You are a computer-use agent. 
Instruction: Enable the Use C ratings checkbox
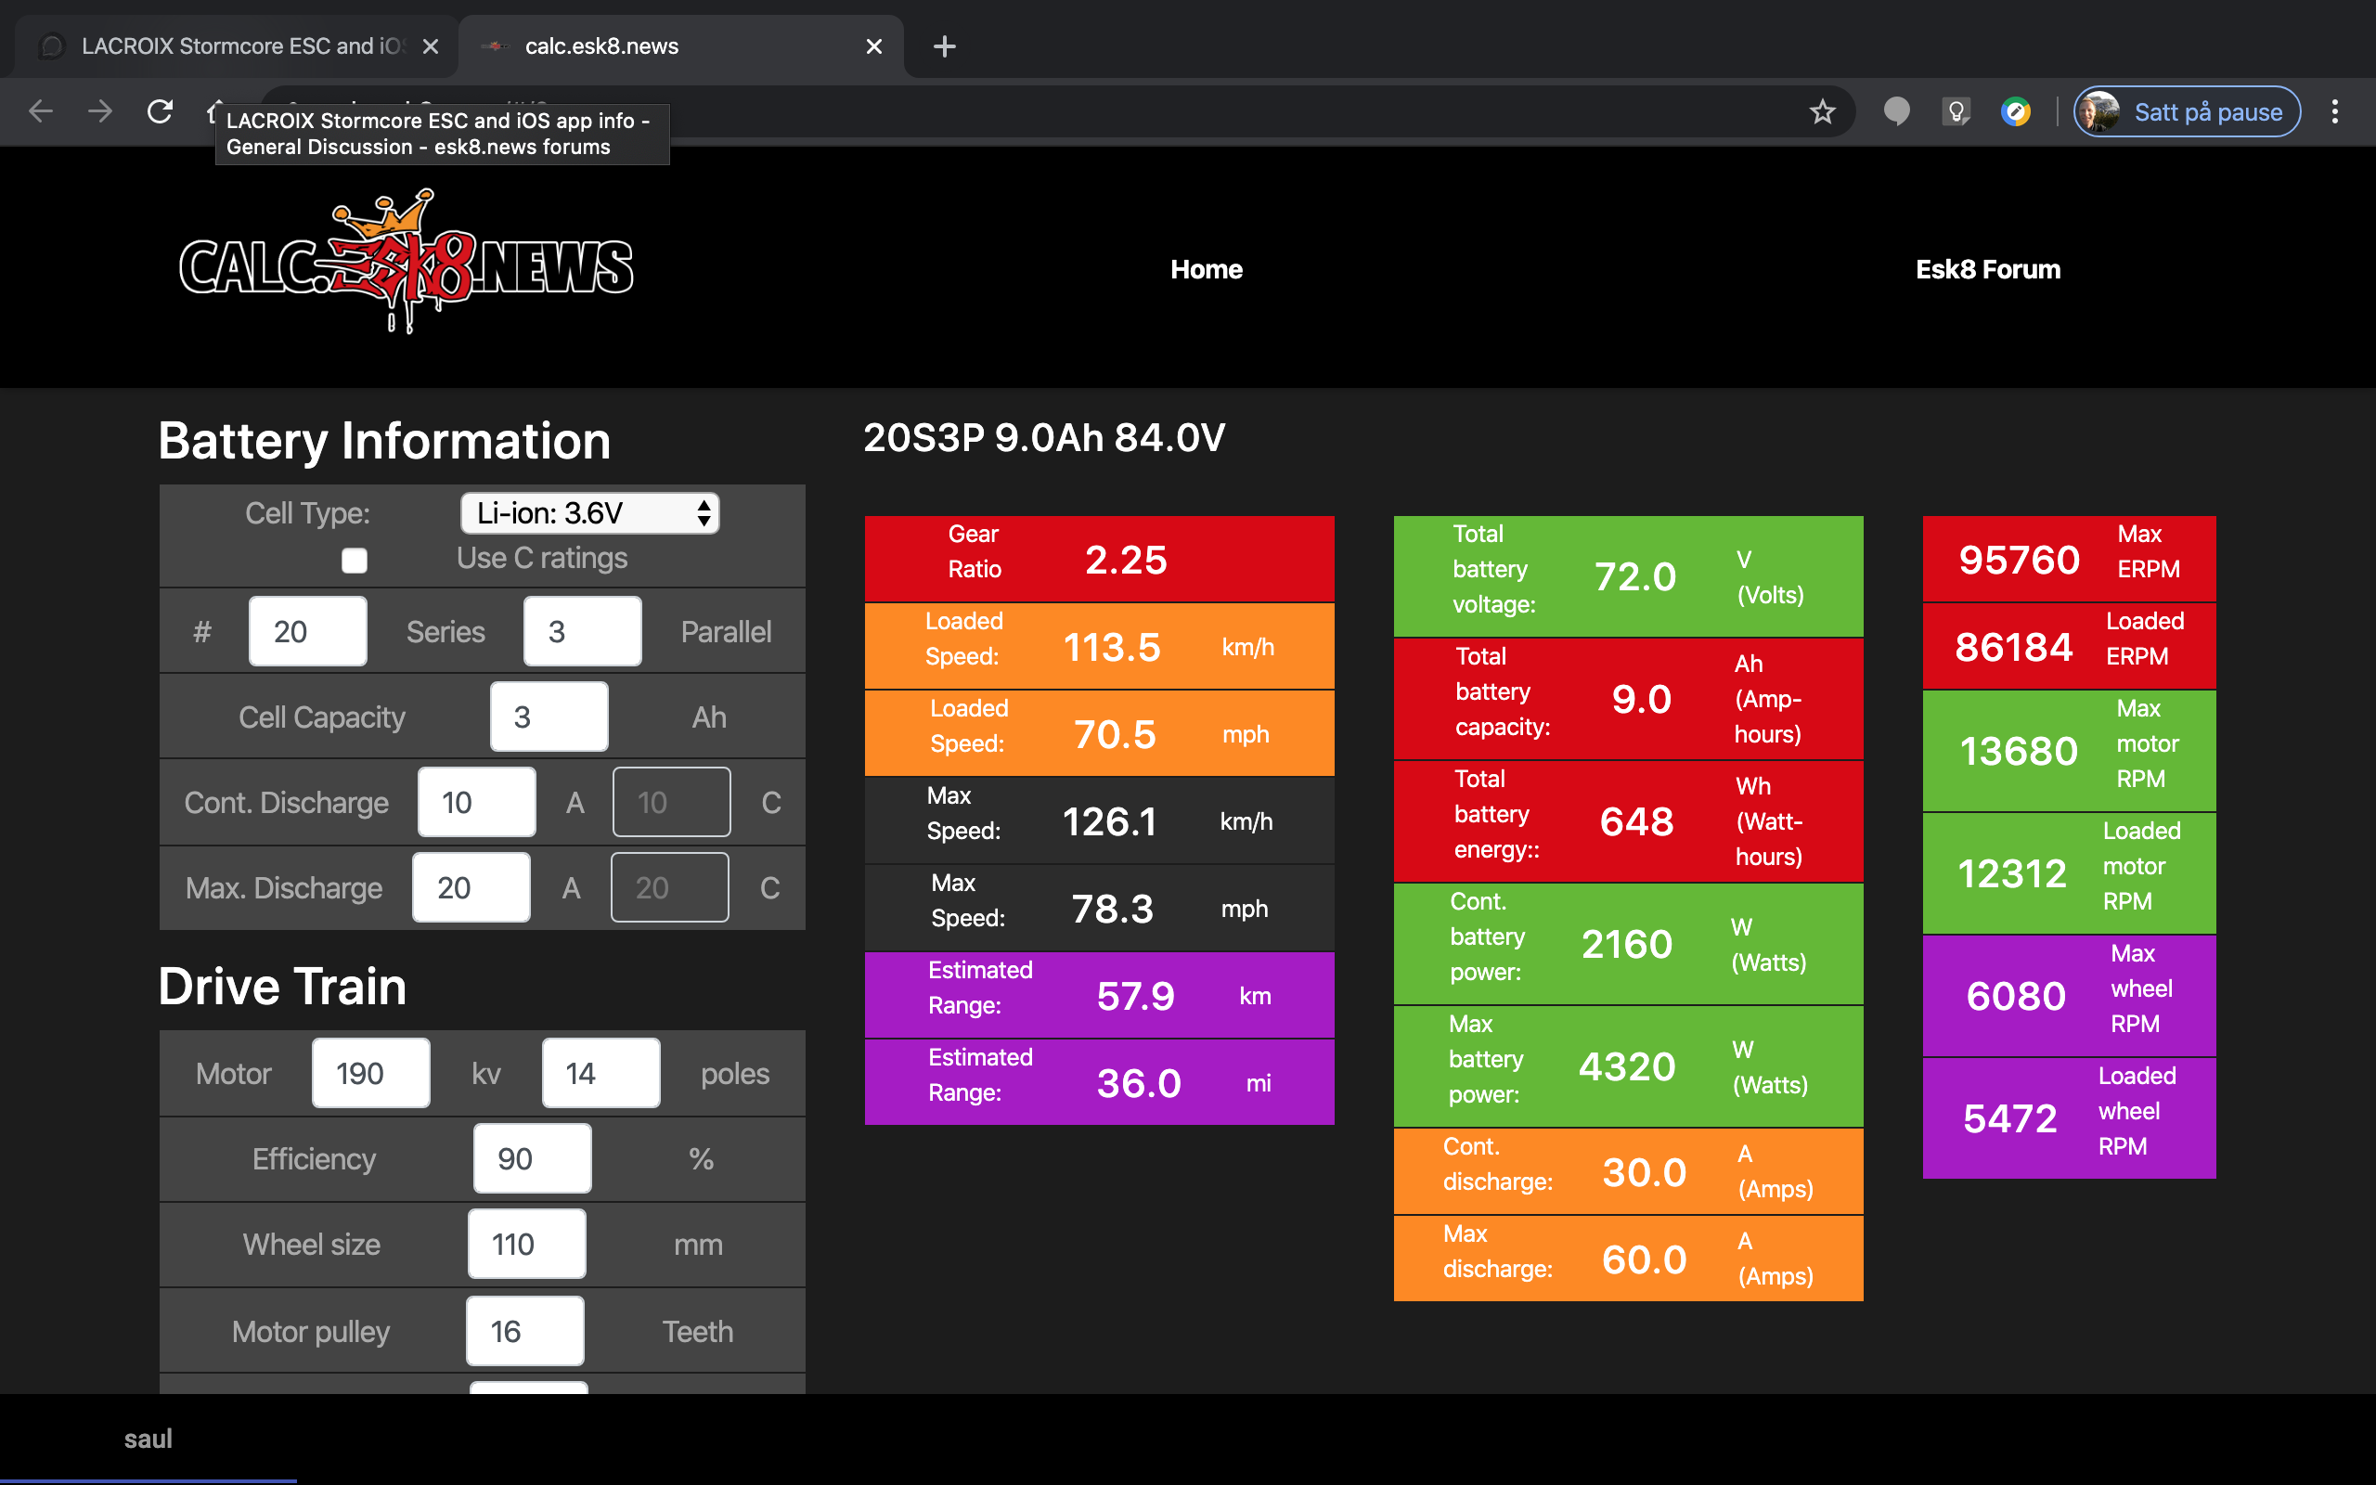pyautogui.click(x=355, y=560)
